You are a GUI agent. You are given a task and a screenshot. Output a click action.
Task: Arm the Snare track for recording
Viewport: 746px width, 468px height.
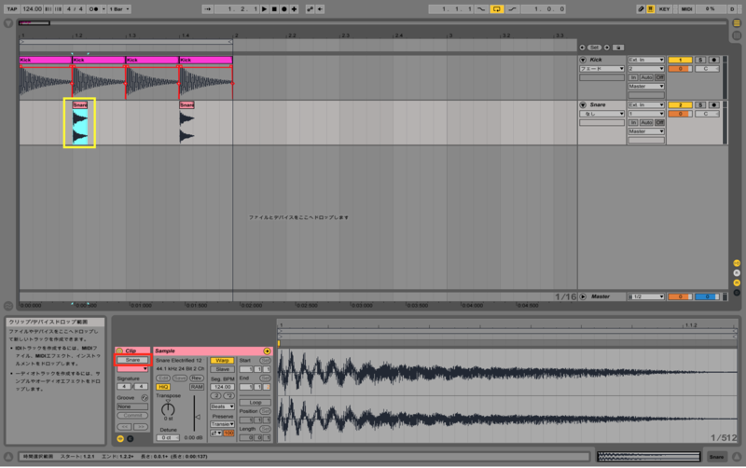click(x=713, y=105)
